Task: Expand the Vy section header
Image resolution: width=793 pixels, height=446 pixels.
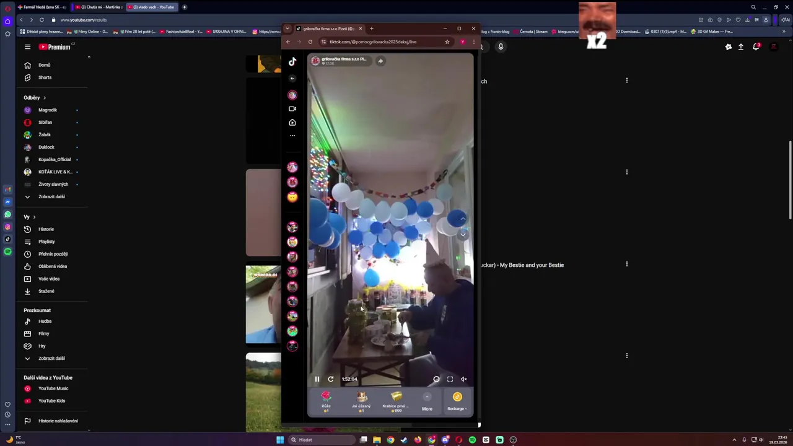Action: (30, 217)
